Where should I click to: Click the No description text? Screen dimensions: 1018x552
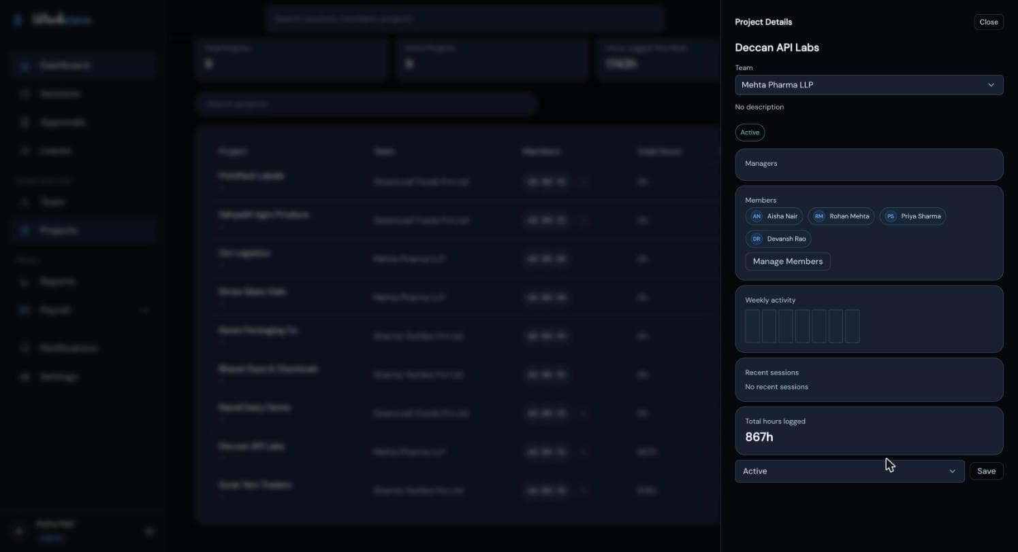click(759, 107)
